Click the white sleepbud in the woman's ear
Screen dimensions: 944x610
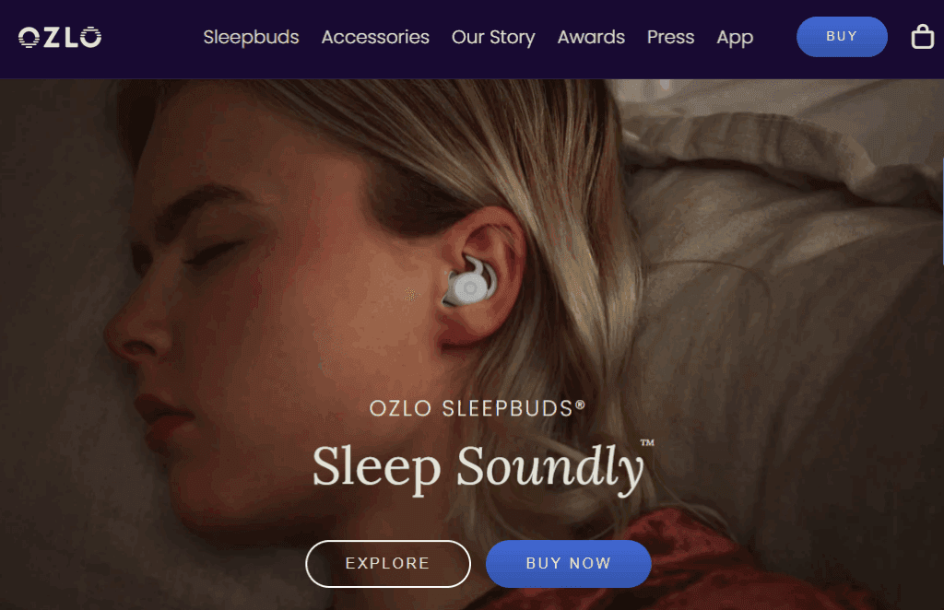pyautogui.click(x=471, y=283)
